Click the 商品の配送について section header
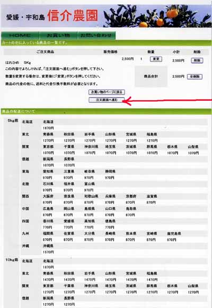Image resolution: width=212 pixels, height=308 pixels. [x=19, y=111]
